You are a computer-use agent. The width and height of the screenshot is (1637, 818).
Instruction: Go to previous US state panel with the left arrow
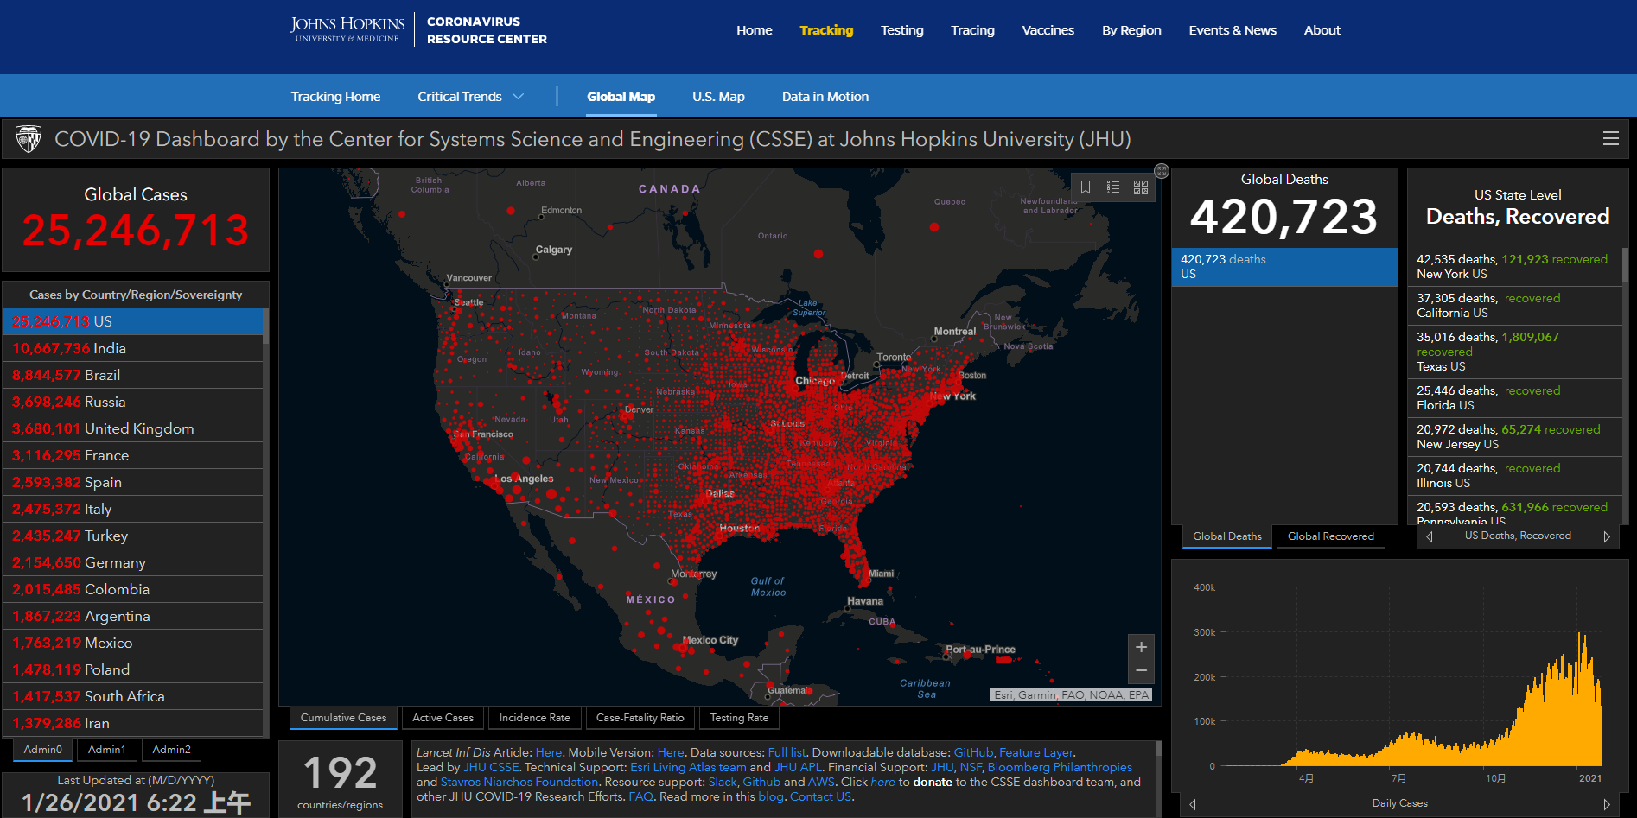coord(1430,536)
